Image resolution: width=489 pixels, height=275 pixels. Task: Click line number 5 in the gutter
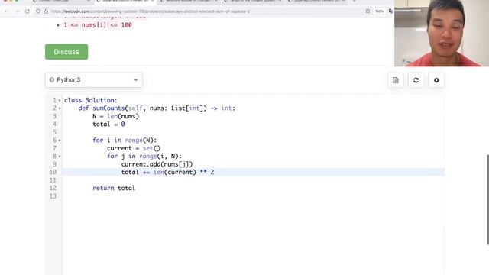click(54, 132)
